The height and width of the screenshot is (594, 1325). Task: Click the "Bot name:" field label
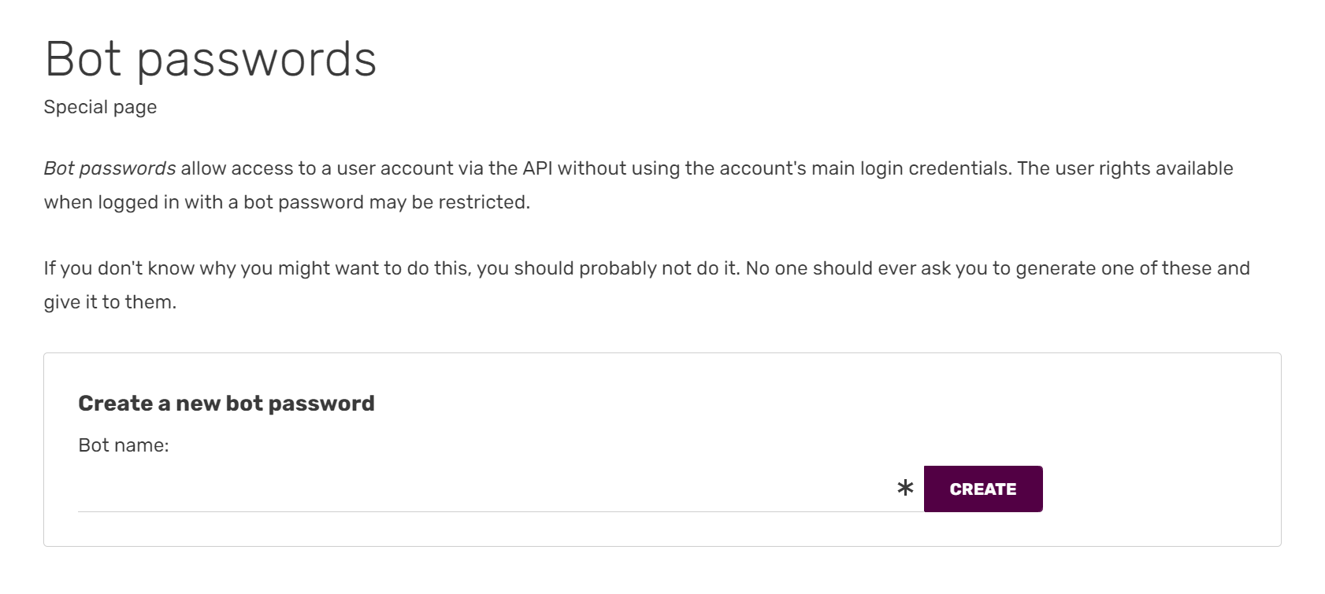124,445
